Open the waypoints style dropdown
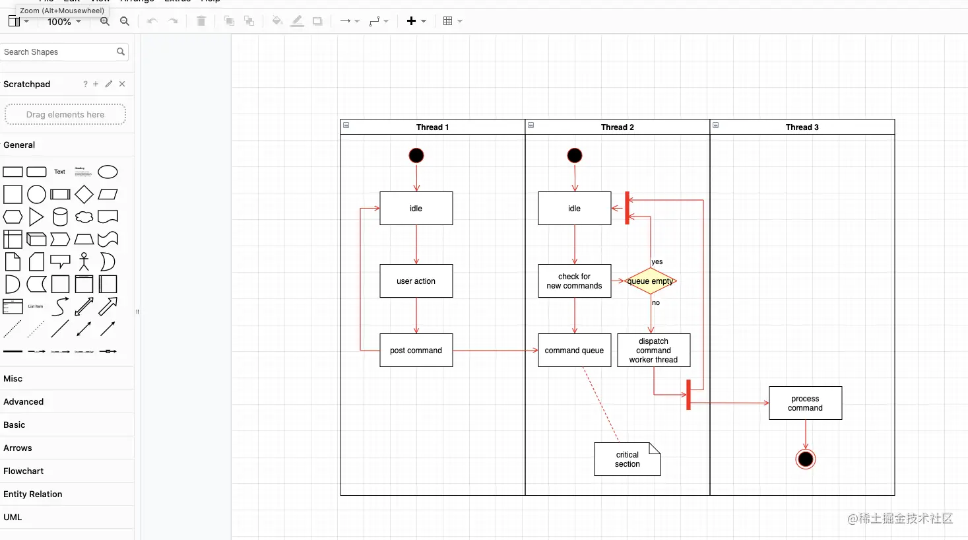The width and height of the screenshot is (968, 540). pos(379,21)
